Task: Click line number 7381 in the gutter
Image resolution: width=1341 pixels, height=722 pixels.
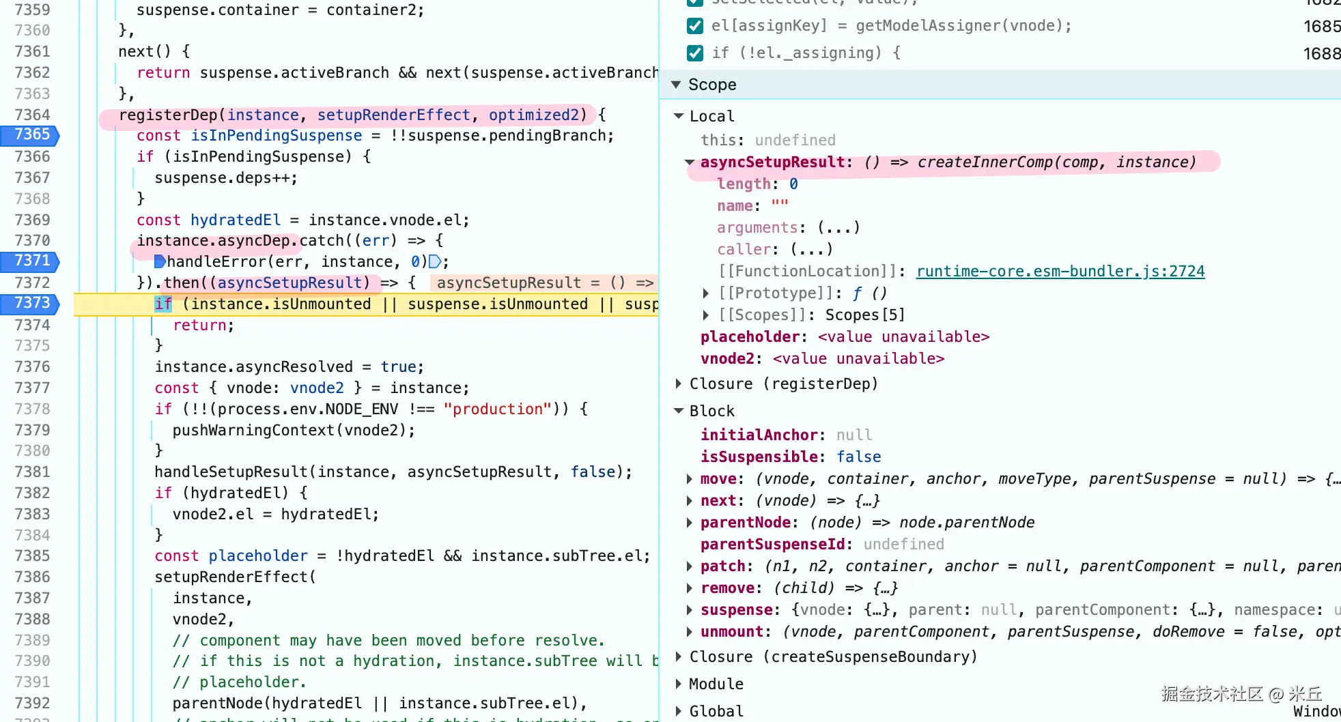Action: [x=32, y=472]
